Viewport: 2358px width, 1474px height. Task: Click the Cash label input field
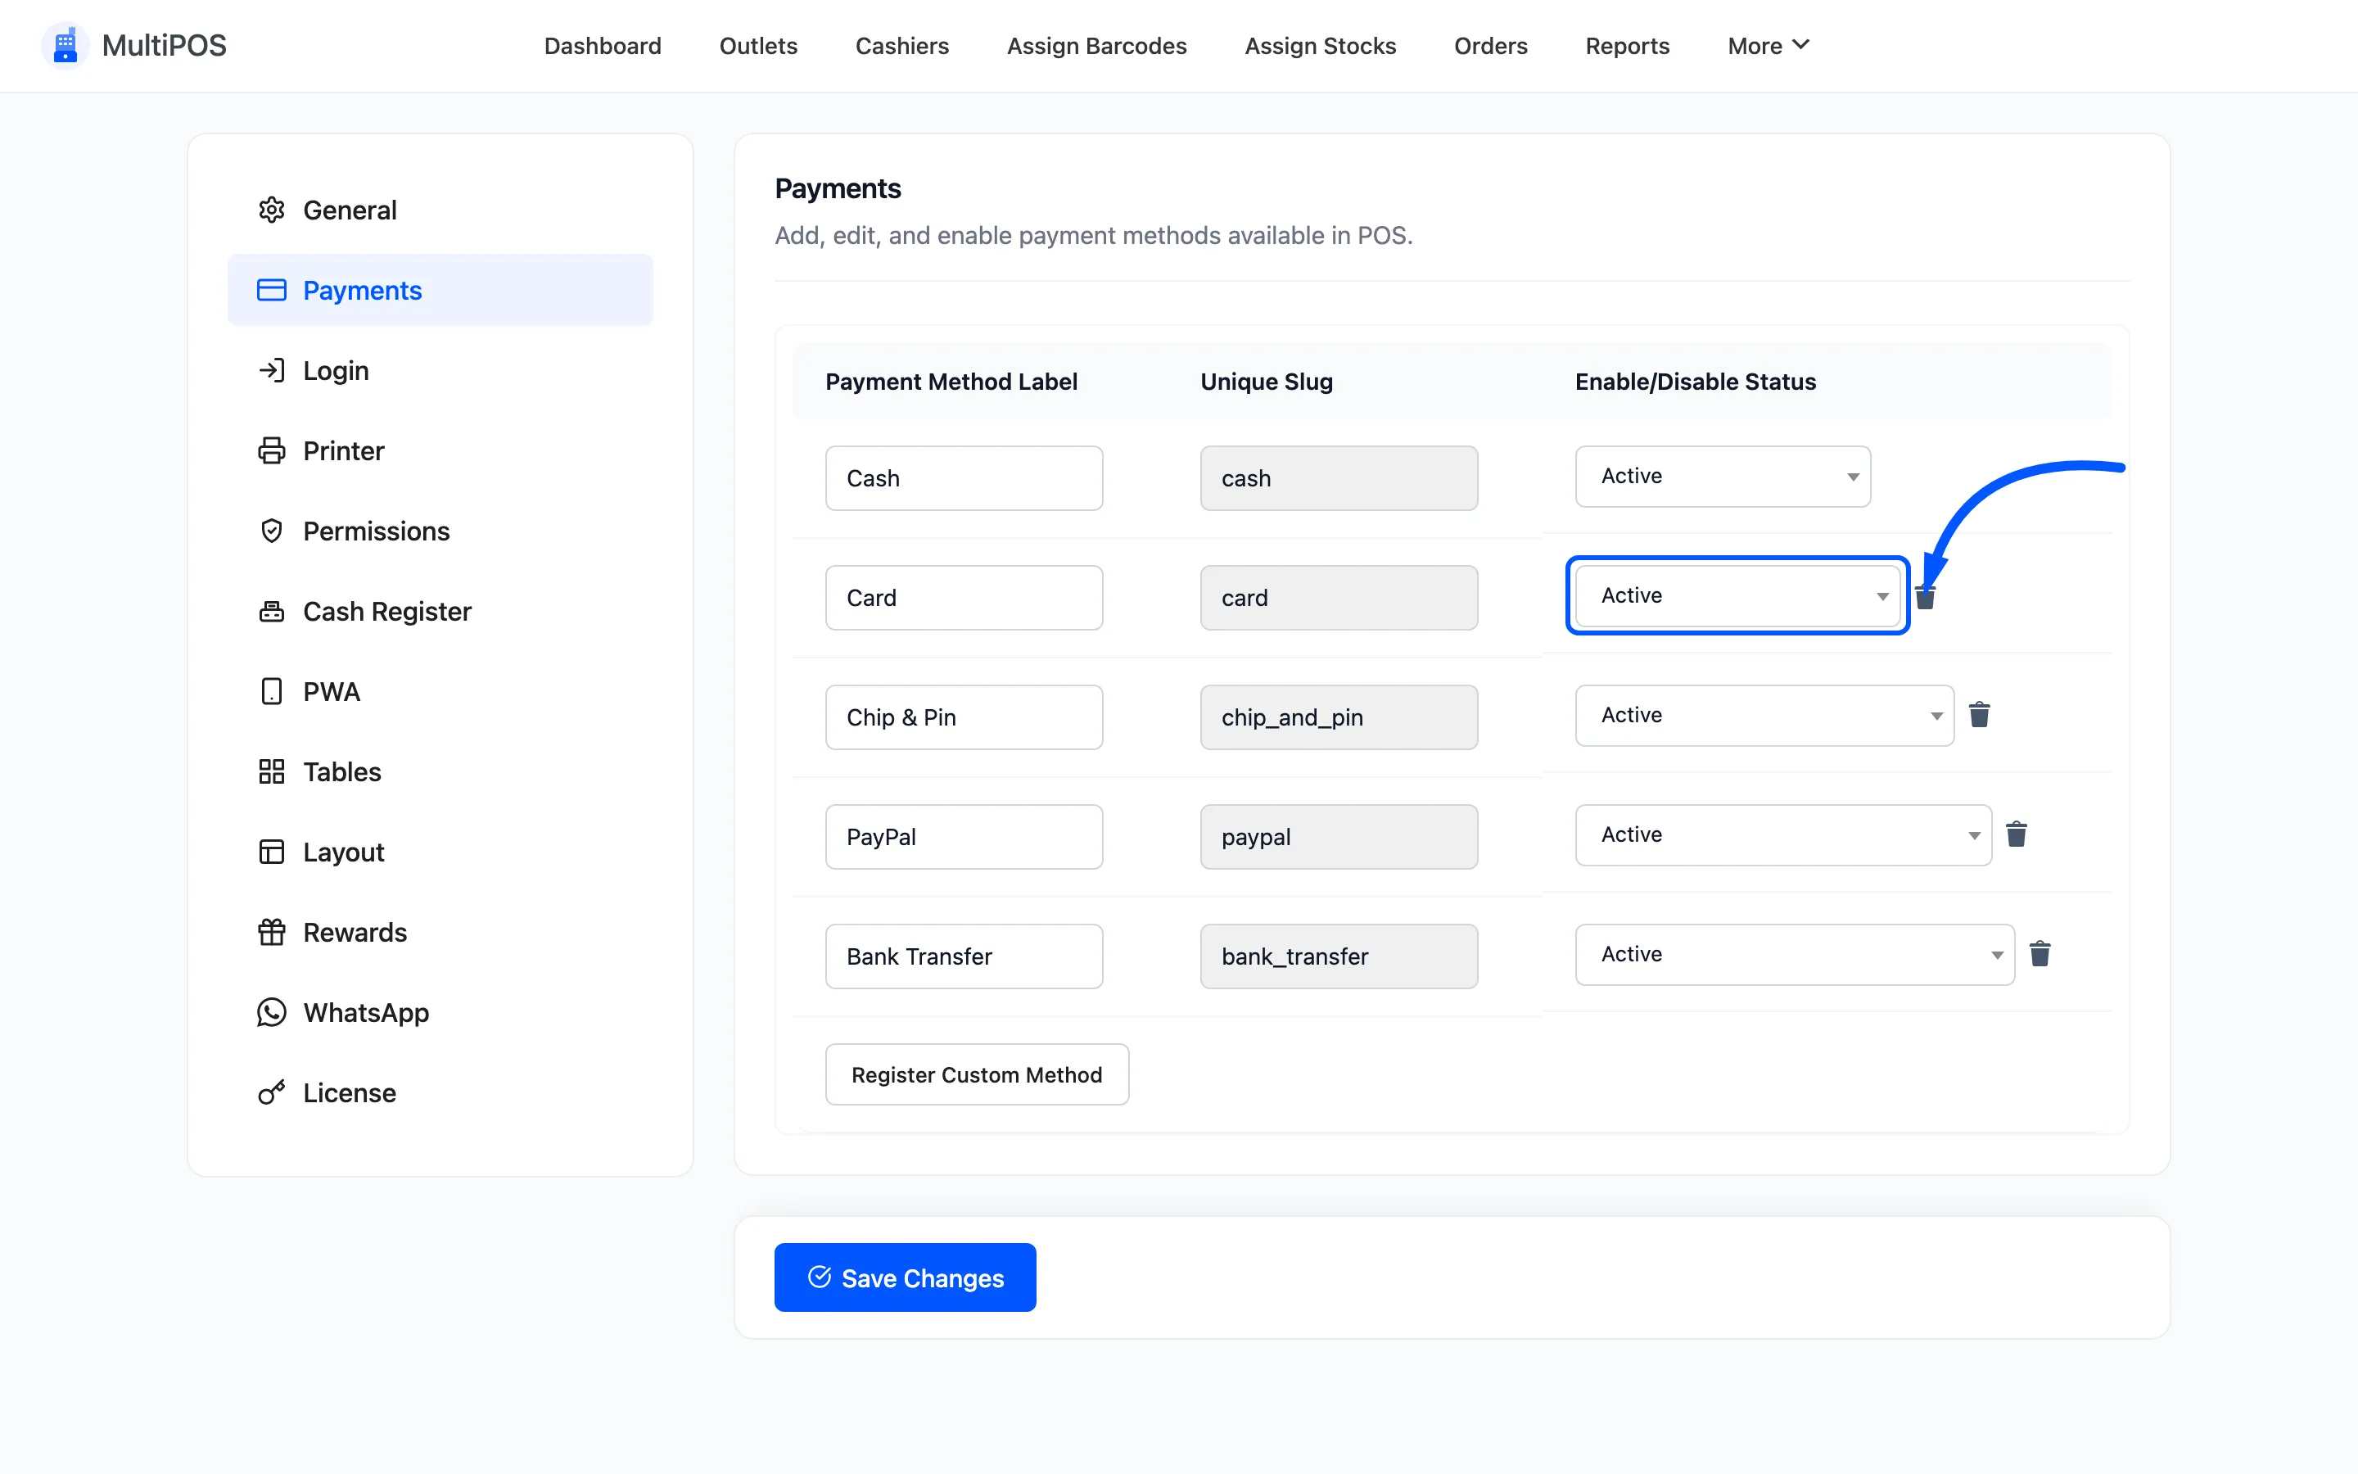964,479
